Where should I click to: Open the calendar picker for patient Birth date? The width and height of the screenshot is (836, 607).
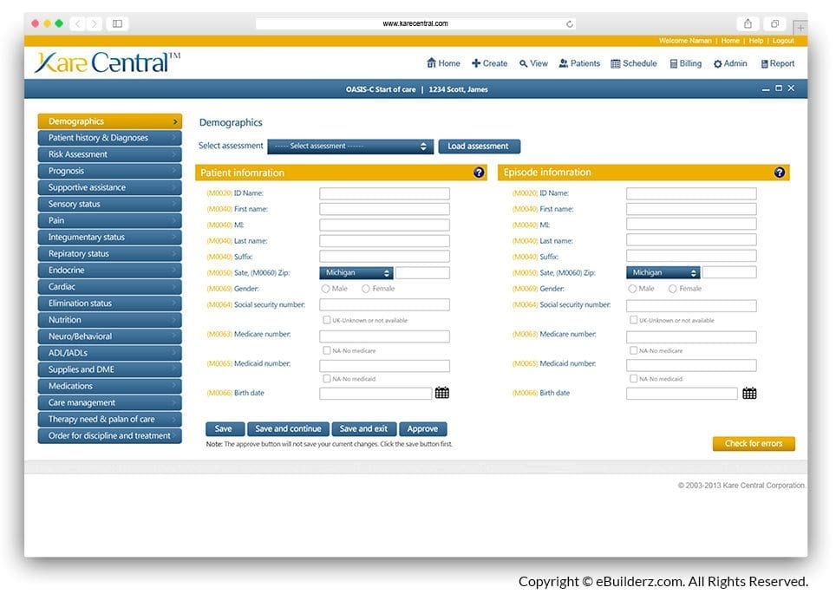point(442,393)
